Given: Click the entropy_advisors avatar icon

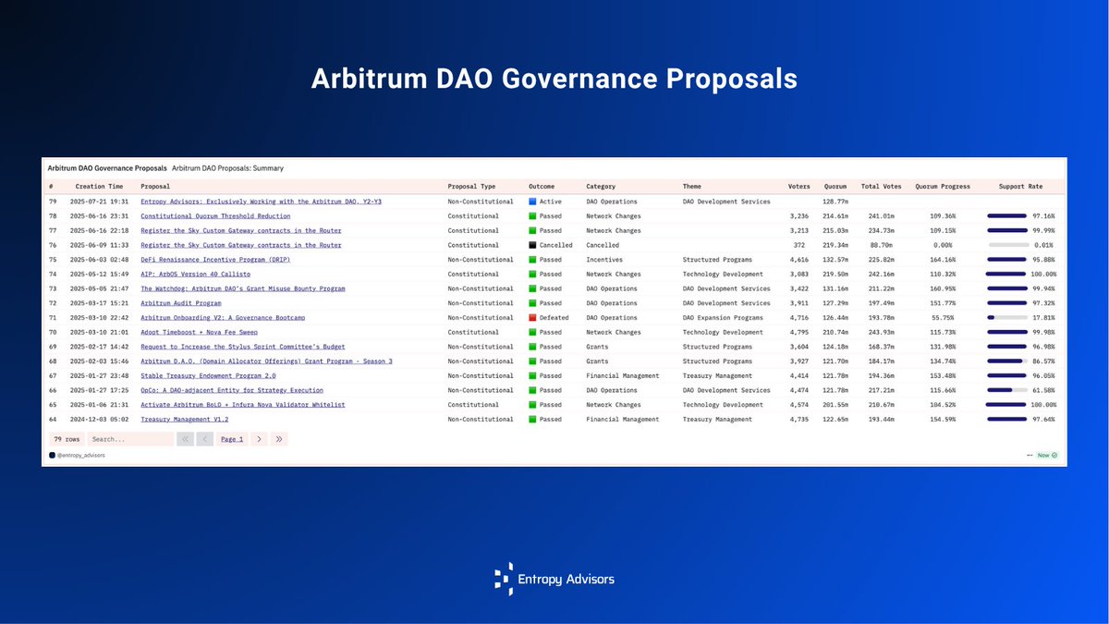Looking at the screenshot, I should click(x=53, y=456).
